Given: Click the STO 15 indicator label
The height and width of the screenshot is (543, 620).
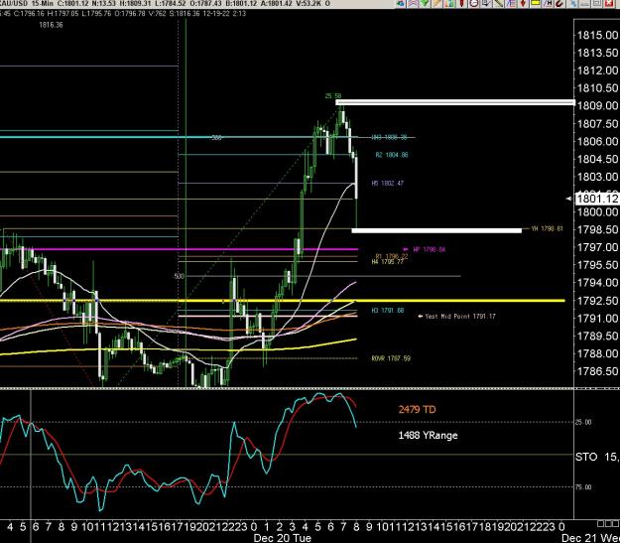Looking at the screenshot, I should (596, 457).
